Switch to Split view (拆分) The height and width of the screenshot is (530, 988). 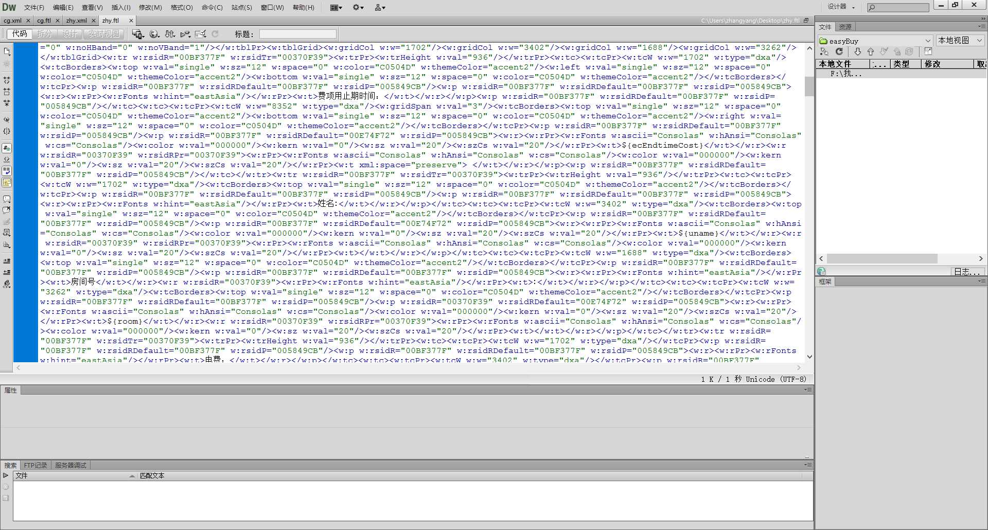[x=45, y=34]
